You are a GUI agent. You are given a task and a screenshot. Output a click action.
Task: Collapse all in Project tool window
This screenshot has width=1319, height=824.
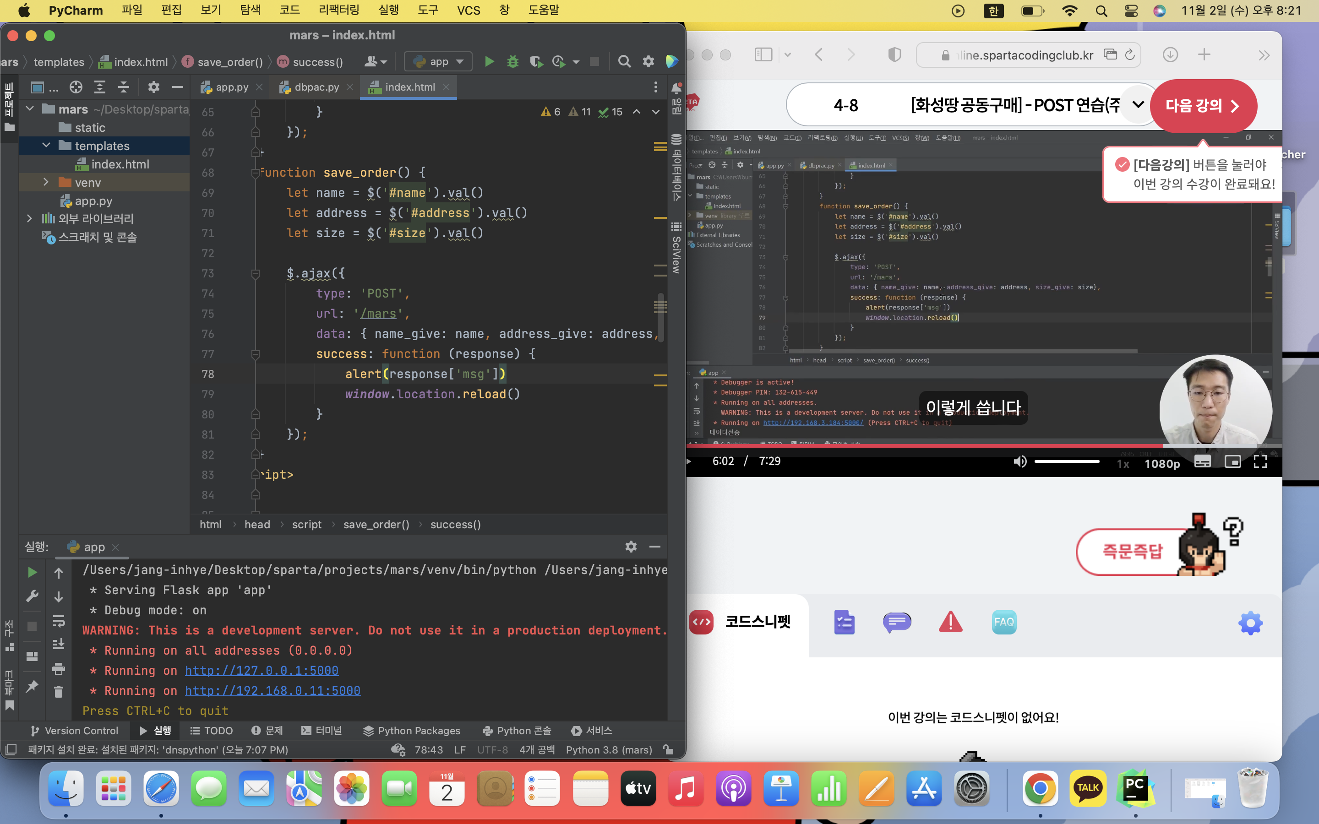pos(124,87)
